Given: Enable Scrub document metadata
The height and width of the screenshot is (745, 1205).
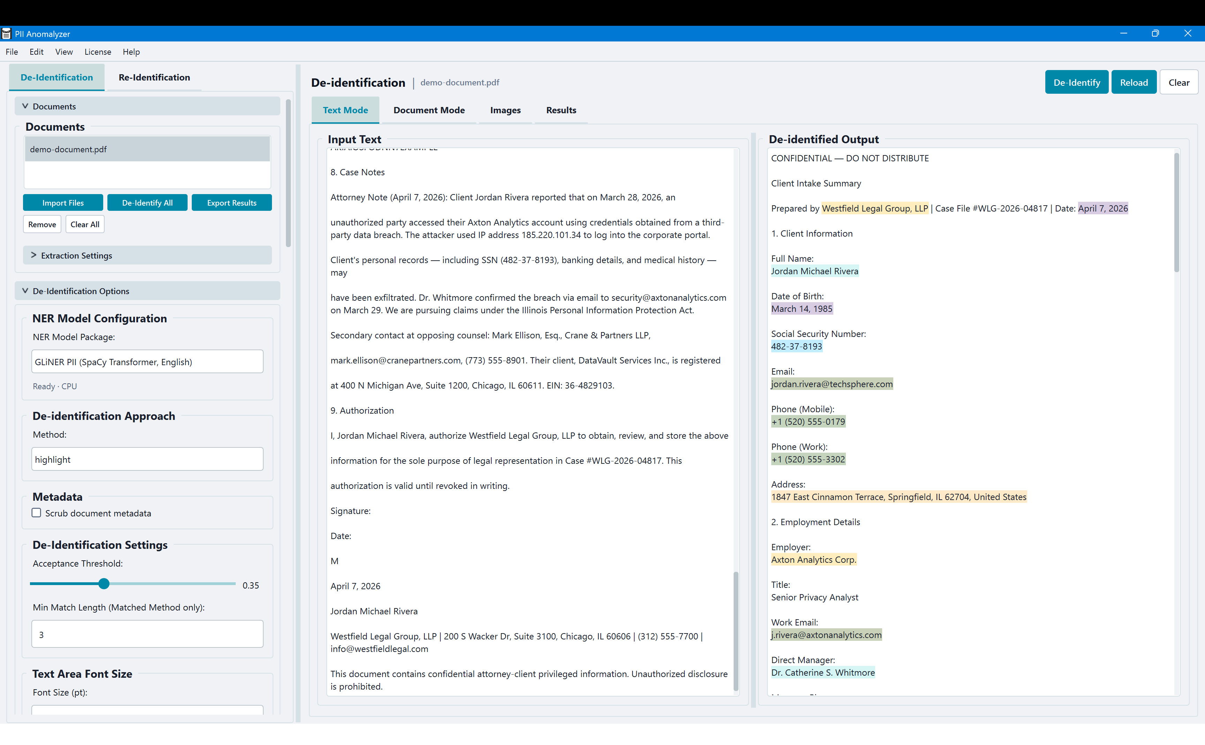Looking at the screenshot, I should pyautogui.click(x=36, y=513).
